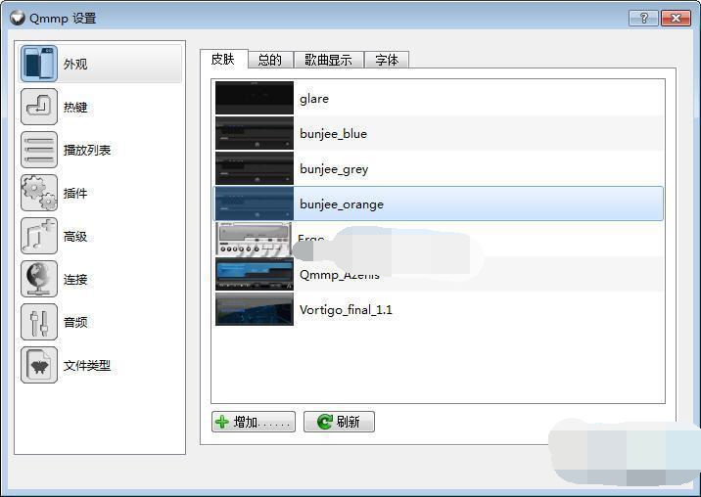The image size is (701, 497).
Task: Click the Qmmp logo in title bar
Action: coord(17,18)
